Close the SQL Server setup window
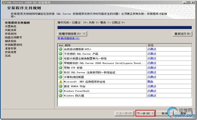This screenshot has height=120, width=197. click(193, 2)
